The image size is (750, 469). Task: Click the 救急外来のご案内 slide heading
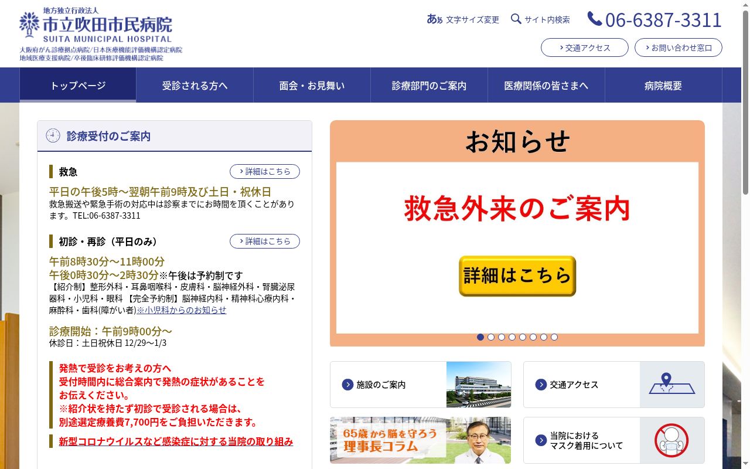pos(517,208)
